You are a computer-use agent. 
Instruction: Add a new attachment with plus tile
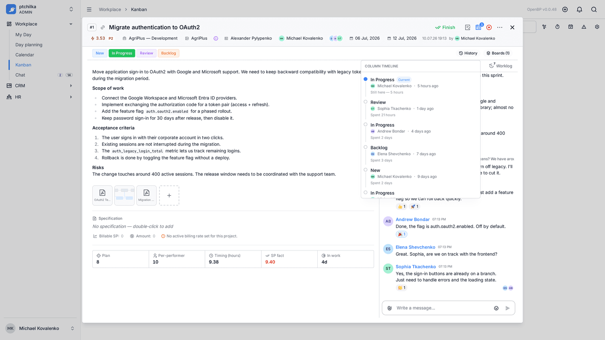click(169, 195)
